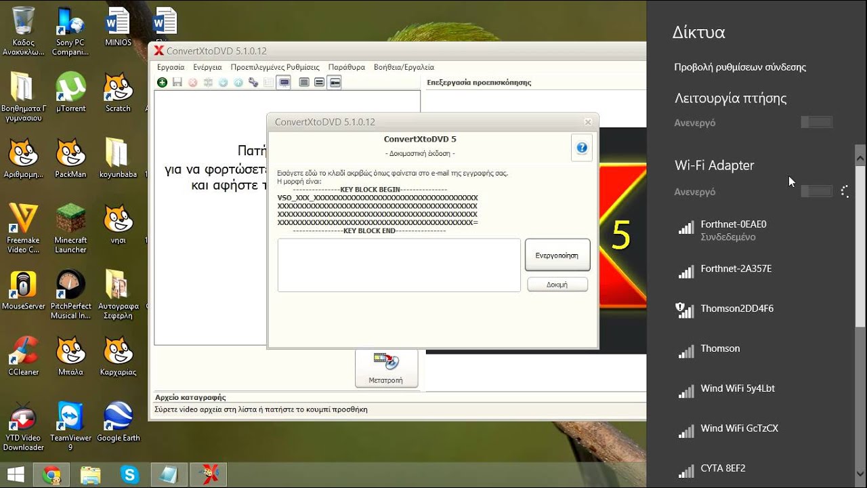Screen dimensions: 867x488
Task: Select the PitchPerfect Musical Instrument desktop icon
Action: click(70, 294)
